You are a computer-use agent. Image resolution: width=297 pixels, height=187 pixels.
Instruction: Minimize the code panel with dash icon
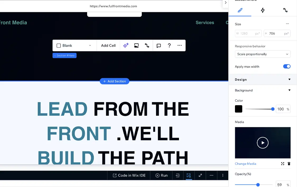[x=211, y=175]
